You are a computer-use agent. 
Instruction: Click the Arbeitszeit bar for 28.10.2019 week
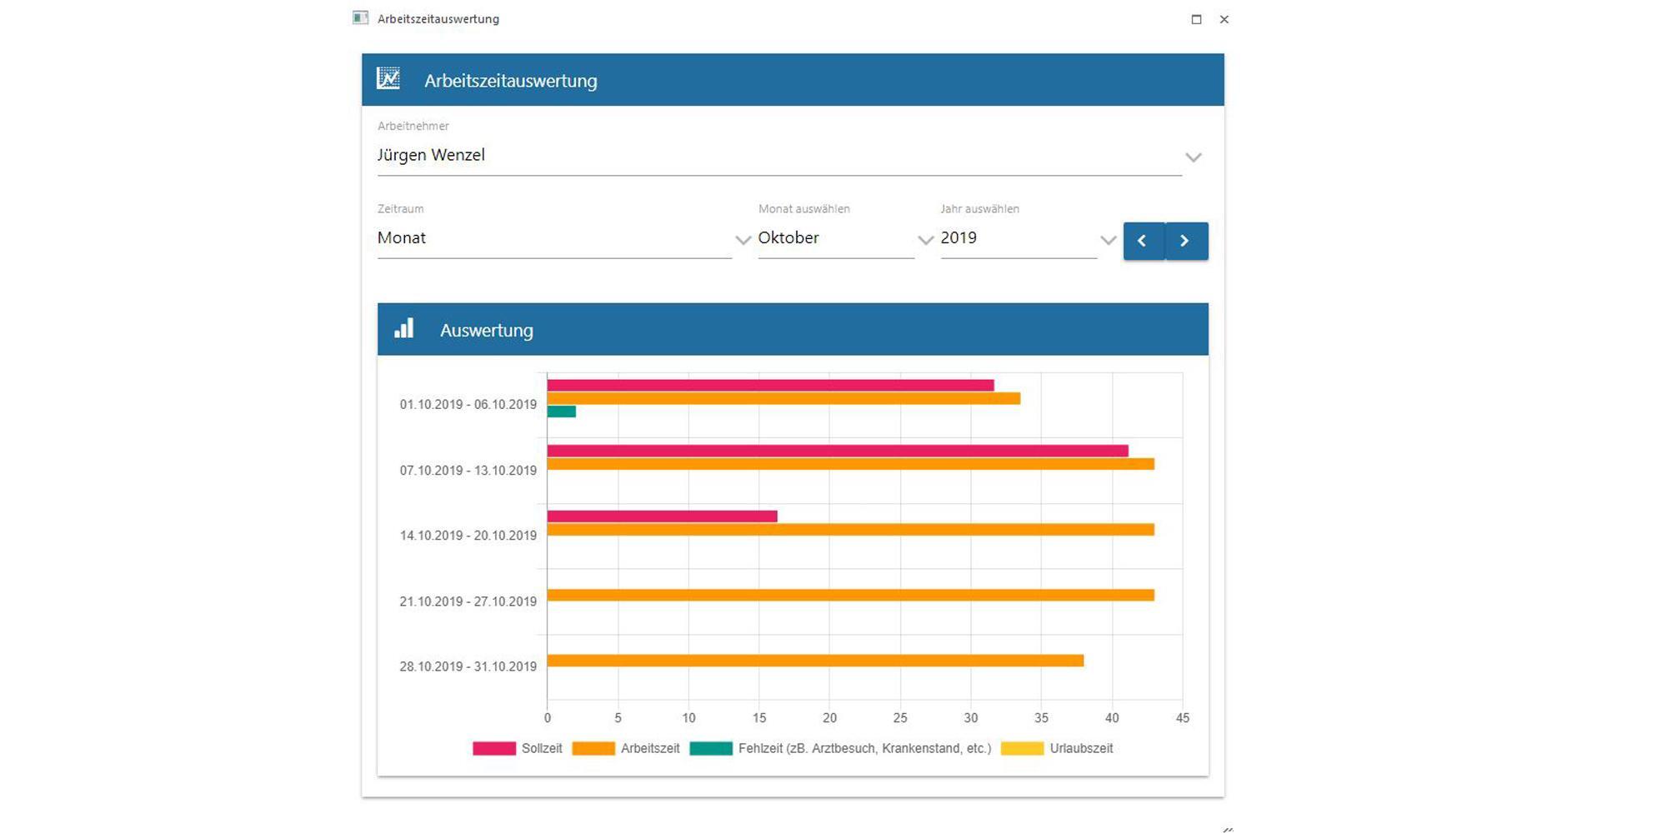pos(815,661)
